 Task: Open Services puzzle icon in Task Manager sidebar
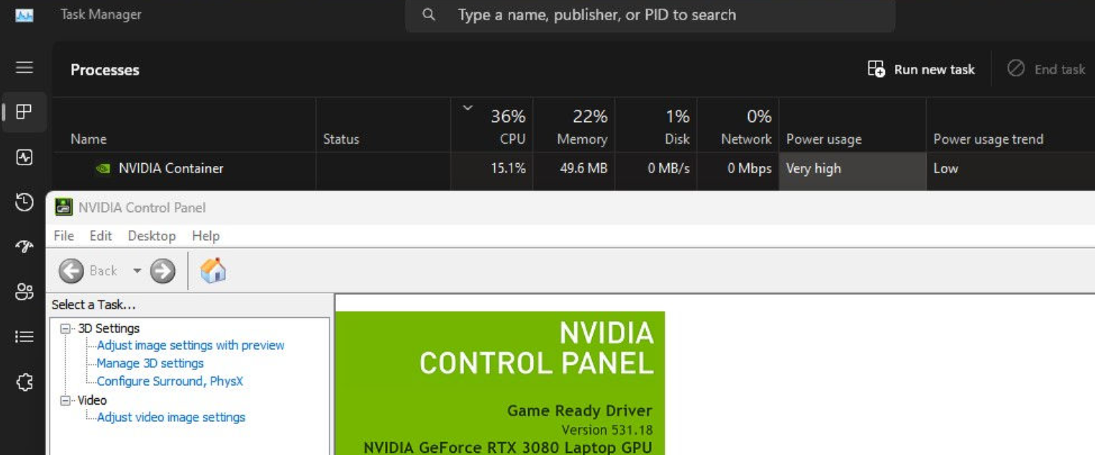pyautogui.click(x=24, y=382)
